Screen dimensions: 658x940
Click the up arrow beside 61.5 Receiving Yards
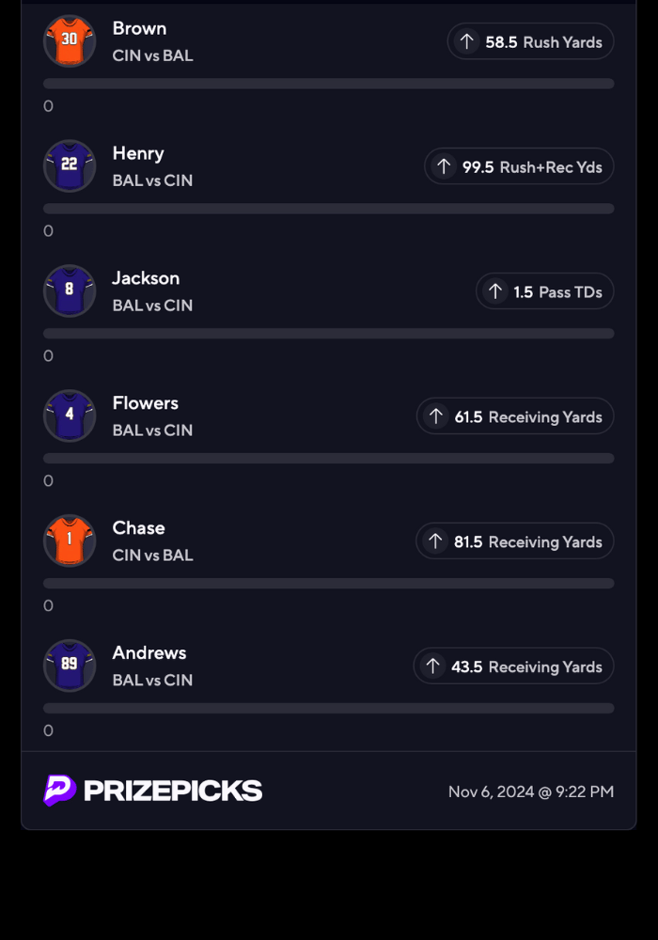pos(435,416)
